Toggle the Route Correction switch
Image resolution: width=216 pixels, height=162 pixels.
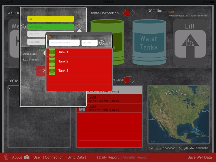click(x=129, y=13)
